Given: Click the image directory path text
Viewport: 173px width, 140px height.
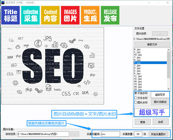Looking at the screenshot, I should pos(152,39).
